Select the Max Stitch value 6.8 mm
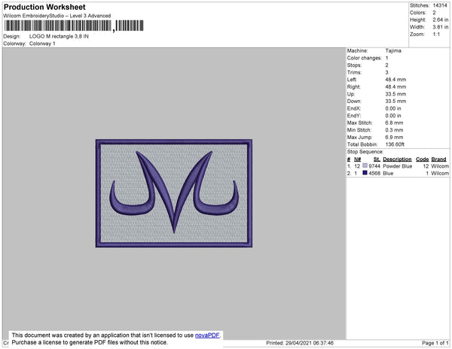The width and height of the screenshot is (452, 349). (x=394, y=123)
